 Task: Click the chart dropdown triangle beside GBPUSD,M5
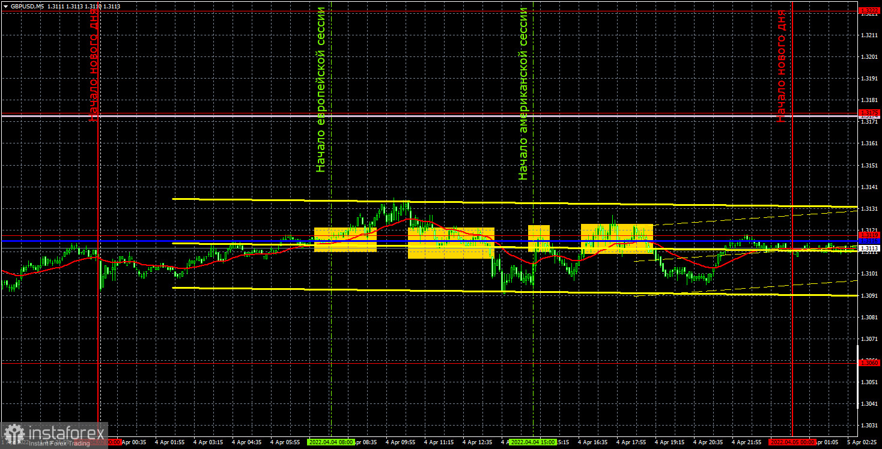[5, 5]
